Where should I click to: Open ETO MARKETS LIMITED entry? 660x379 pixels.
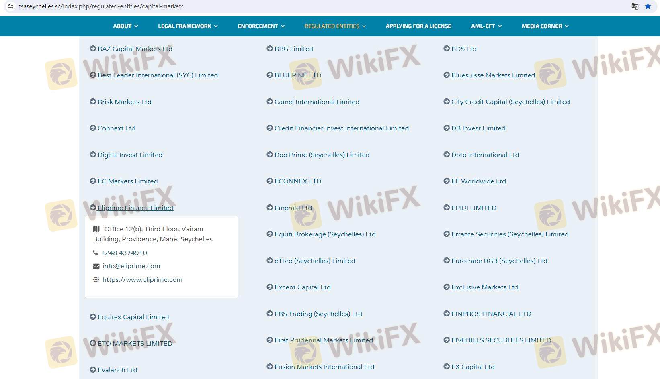point(135,343)
